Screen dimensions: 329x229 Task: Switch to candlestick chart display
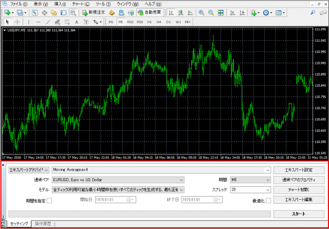tap(180, 12)
